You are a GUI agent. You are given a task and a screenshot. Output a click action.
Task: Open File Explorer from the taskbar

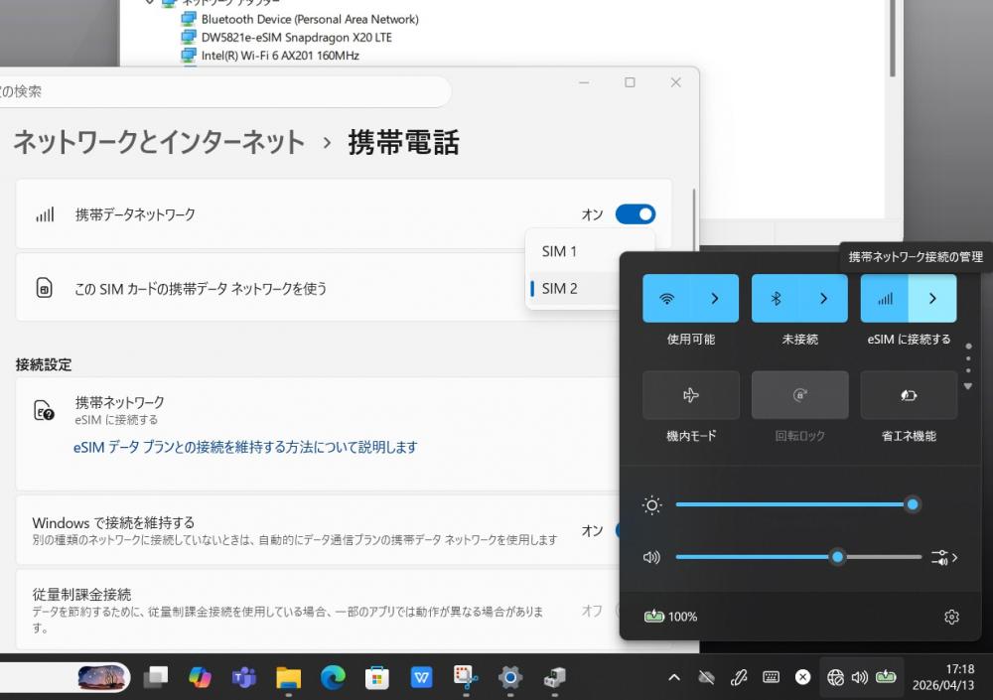pyautogui.click(x=288, y=677)
